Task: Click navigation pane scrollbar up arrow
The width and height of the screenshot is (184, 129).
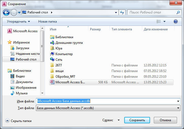Action: coord(42,28)
